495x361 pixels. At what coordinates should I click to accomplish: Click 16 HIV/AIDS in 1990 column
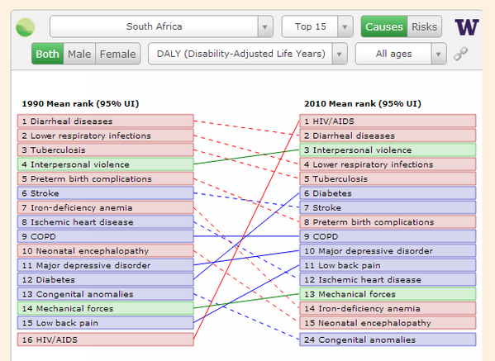(x=106, y=340)
